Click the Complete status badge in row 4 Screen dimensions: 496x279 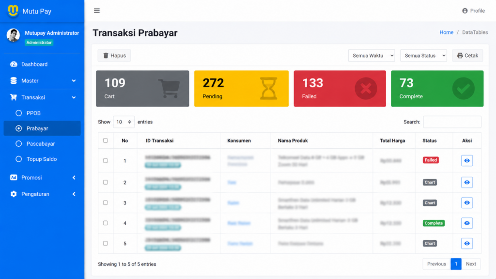[434, 223]
